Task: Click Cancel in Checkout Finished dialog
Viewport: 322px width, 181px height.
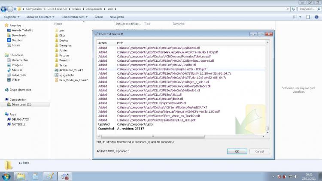Action: (x=260, y=151)
